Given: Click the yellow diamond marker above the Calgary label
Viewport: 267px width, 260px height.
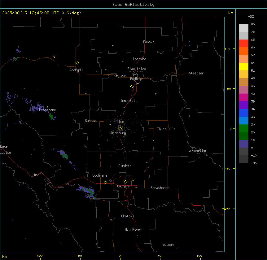Looking at the screenshot, I should [x=125, y=182].
